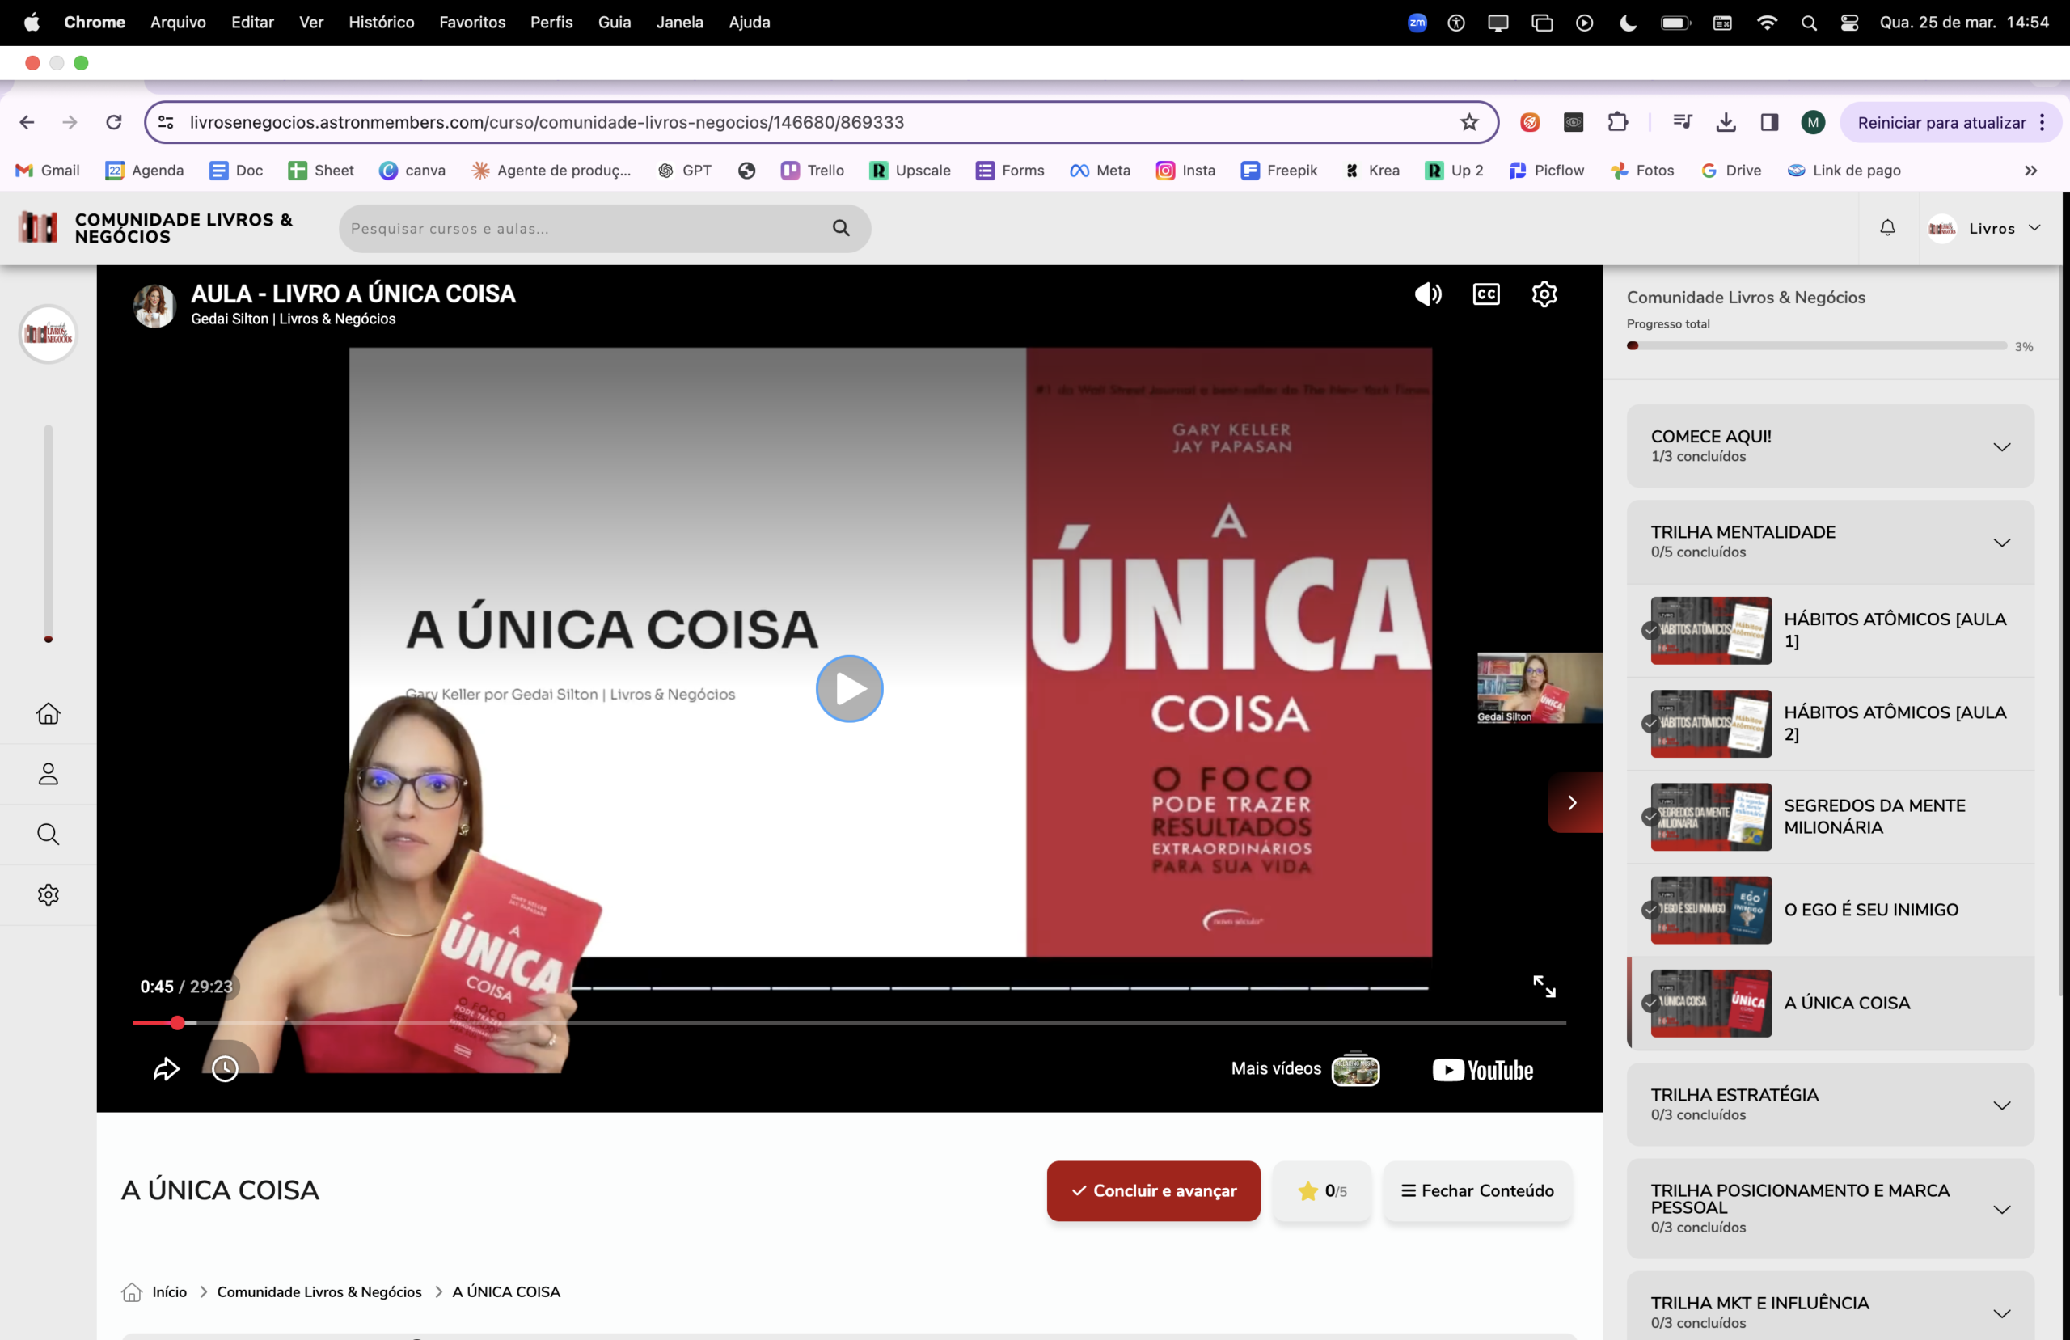Collapse the TRILHA MENTALIDADE section
This screenshot has width=2070, height=1340.
pos(1830,541)
